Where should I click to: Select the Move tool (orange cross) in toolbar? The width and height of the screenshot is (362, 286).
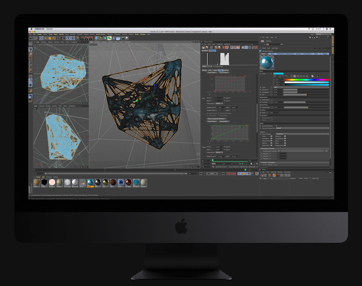pyautogui.click(x=45, y=38)
